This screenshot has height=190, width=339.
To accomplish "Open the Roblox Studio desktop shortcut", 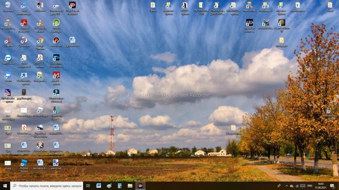I will coord(24,166).
